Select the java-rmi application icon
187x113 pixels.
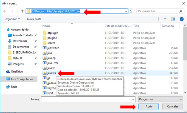(x=45, y=63)
